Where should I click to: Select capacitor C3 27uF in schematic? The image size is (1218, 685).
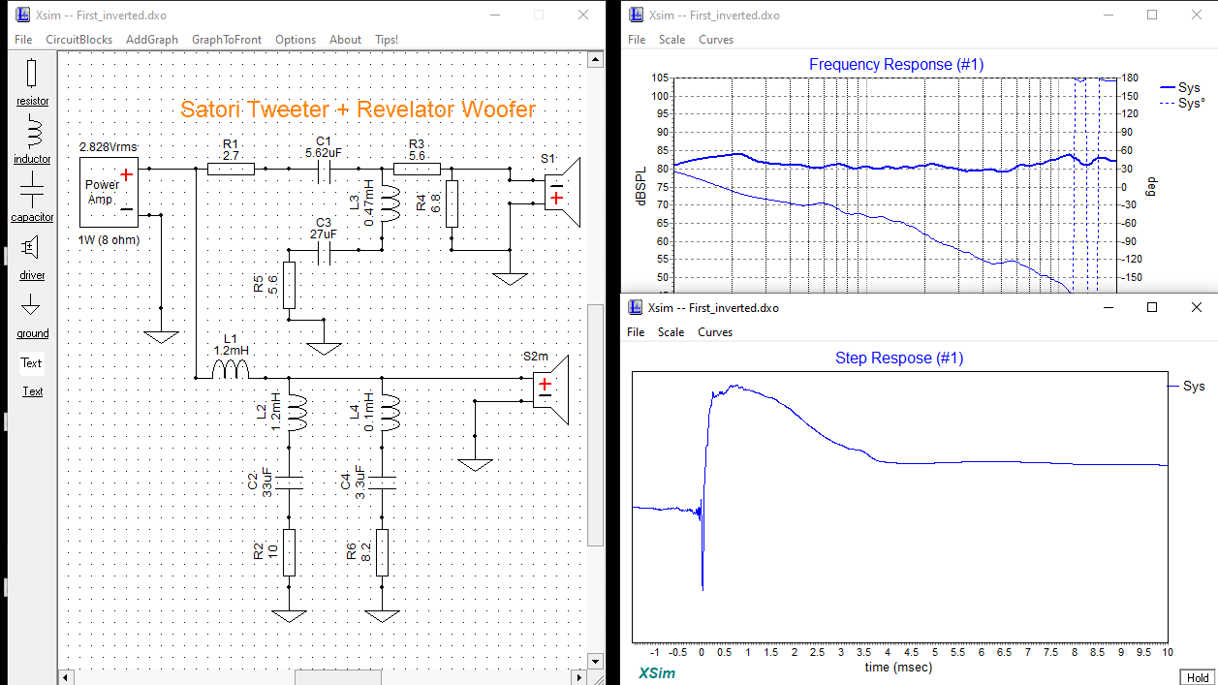point(325,253)
